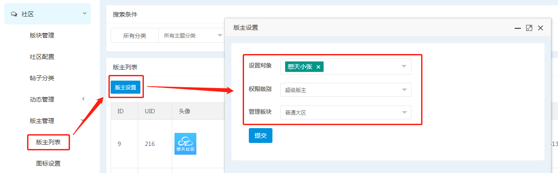This screenshot has height=173, width=558.
Task: Open the 所有分类 filter
Action: pyautogui.click(x=135, y=36)
